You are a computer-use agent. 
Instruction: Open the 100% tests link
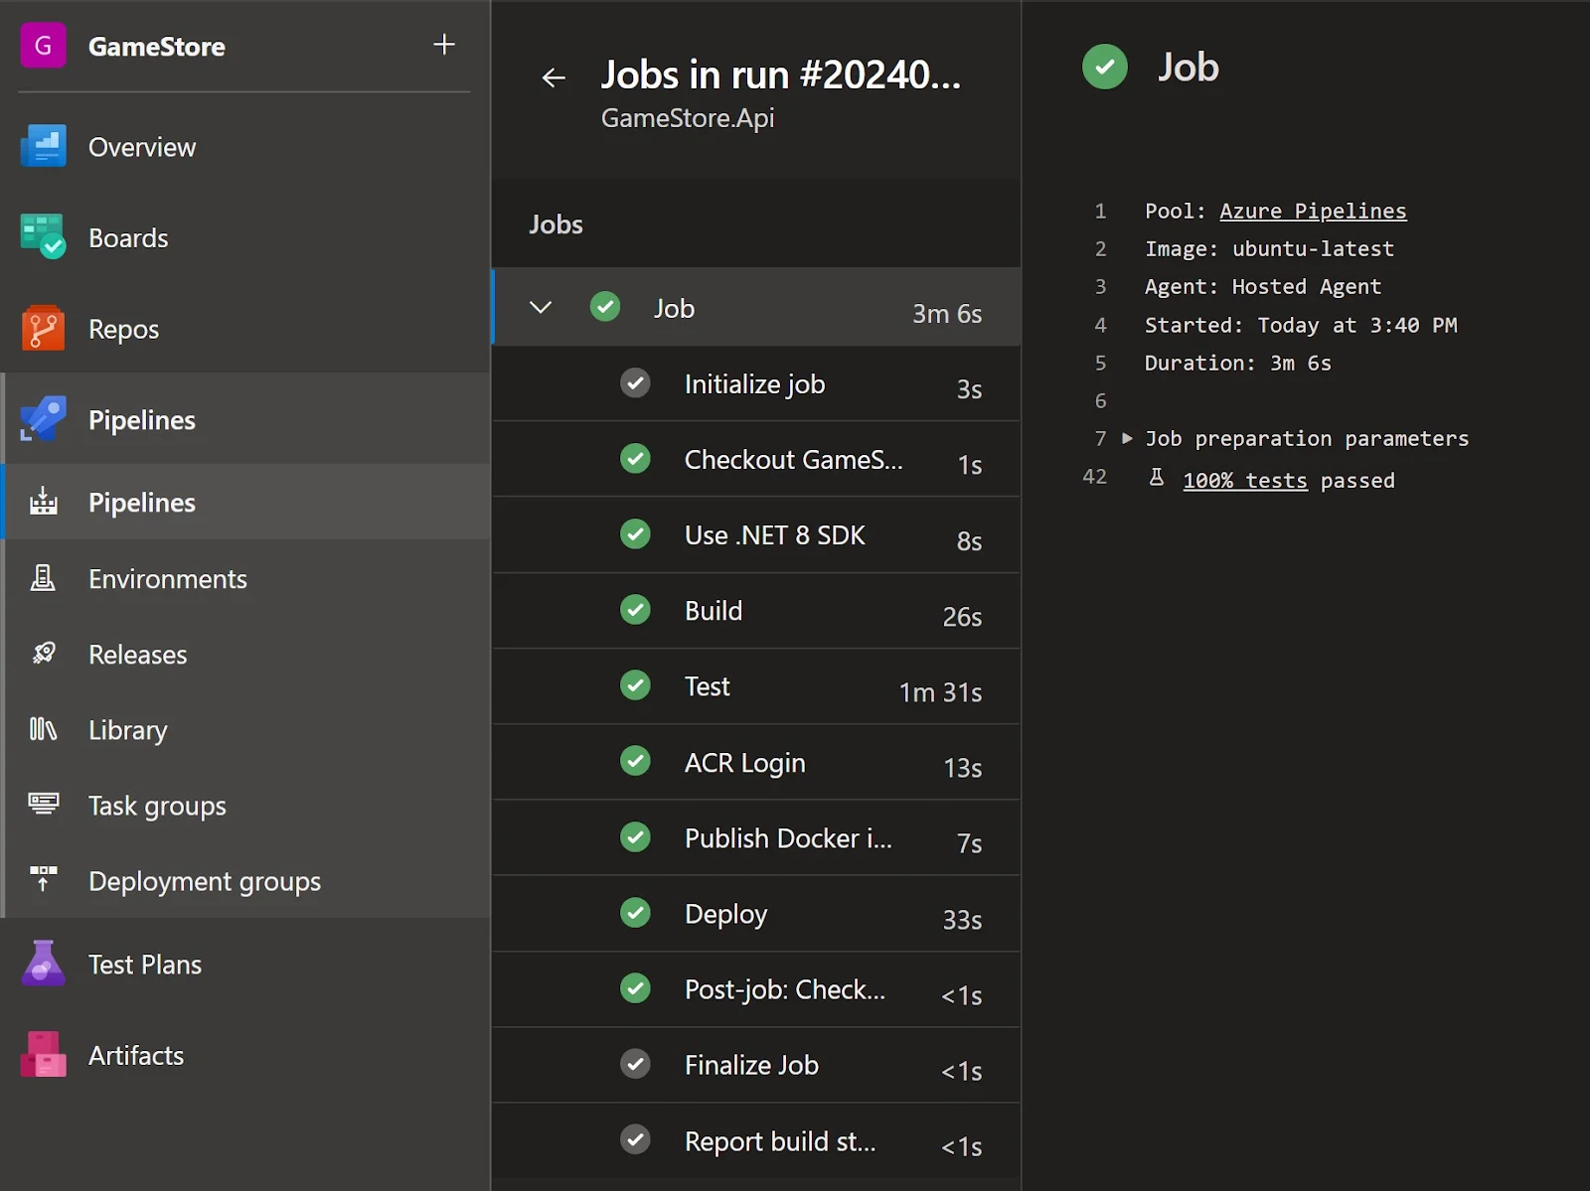click(x=1245, y=481)
